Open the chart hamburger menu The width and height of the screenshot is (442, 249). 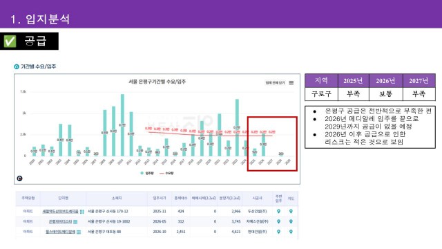(291, 83)
